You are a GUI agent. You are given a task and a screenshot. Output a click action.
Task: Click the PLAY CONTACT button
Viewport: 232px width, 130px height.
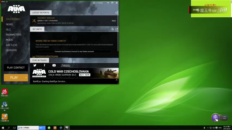tap(16, 68)
